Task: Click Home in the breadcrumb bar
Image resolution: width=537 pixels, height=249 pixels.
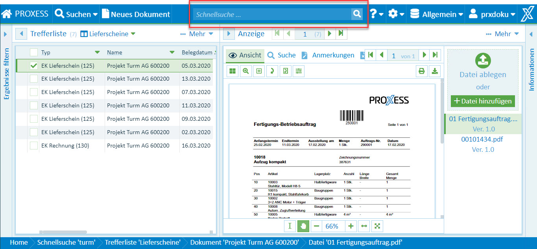Action: [19, 242]
